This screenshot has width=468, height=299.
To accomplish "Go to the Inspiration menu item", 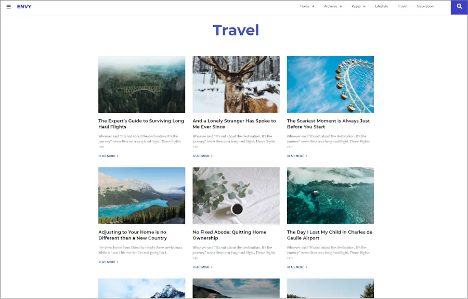I will point(425,6).
